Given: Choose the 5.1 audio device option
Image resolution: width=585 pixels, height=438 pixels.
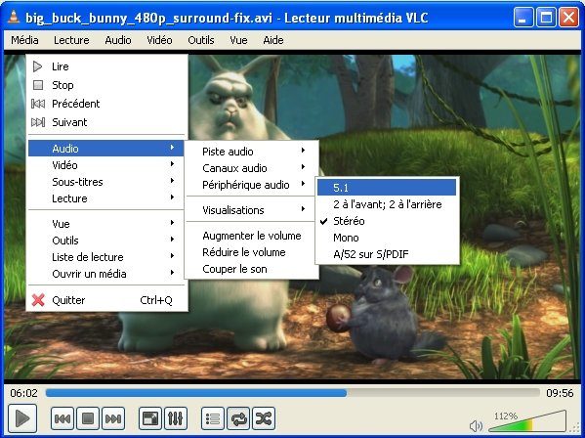Looking at the screenshot, I should click(387, 188).
